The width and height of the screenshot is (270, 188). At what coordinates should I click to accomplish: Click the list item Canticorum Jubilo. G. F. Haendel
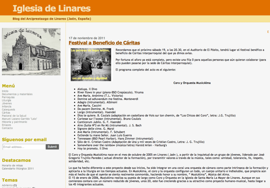[x=99, y=122]
